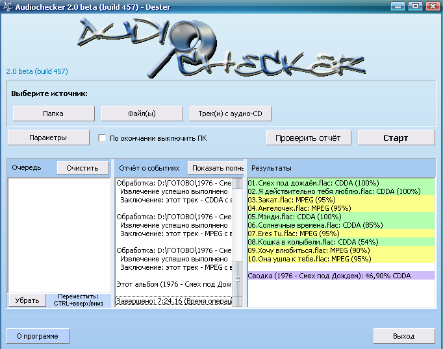Choose Файл(ы) as the source

coord(142,113)
